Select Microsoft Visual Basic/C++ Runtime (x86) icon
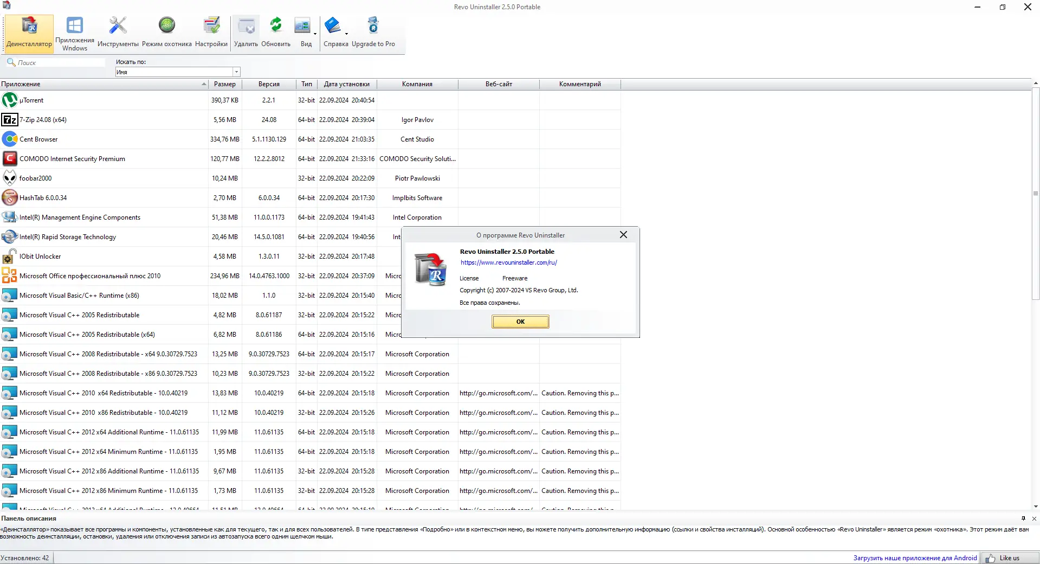This screenshot has height=564, width=1040. [10, 296]
